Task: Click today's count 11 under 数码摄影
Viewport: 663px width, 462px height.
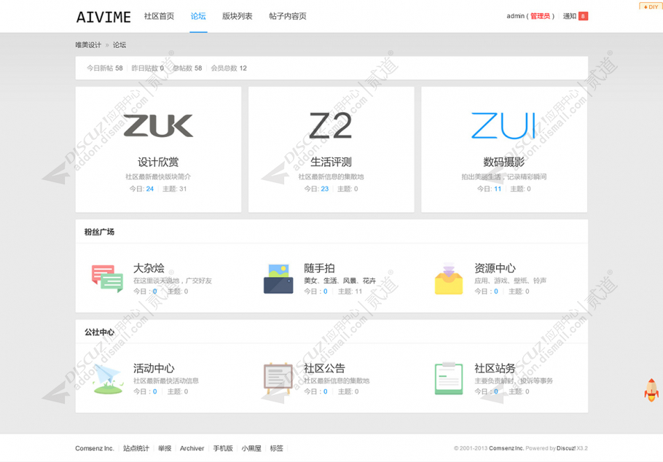Action: click(498, 189)
